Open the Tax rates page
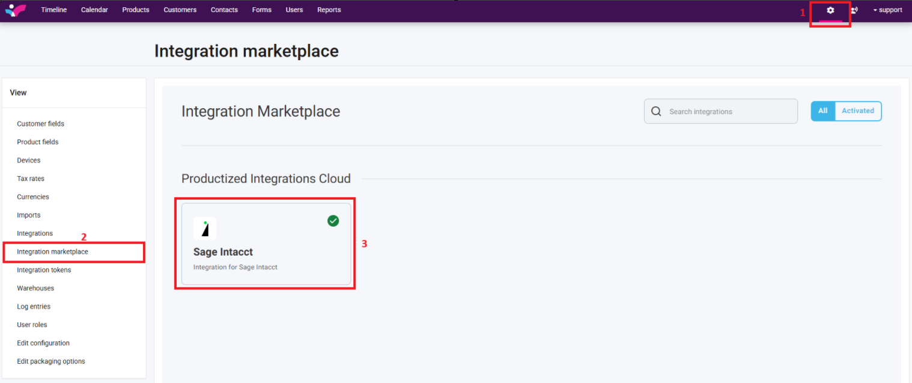The height and width of the screenshot is (383, 912). tap(31, 179)
